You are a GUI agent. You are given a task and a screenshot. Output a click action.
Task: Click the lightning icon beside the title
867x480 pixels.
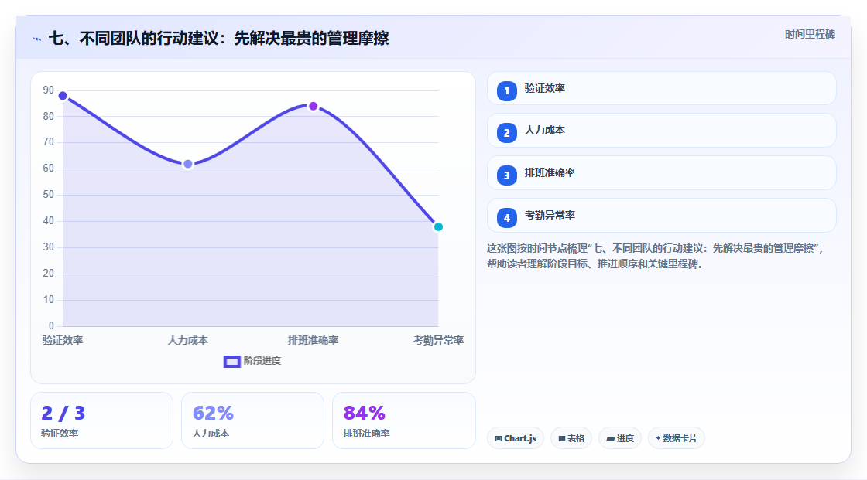pyautogui.click(x=37, y=39)
